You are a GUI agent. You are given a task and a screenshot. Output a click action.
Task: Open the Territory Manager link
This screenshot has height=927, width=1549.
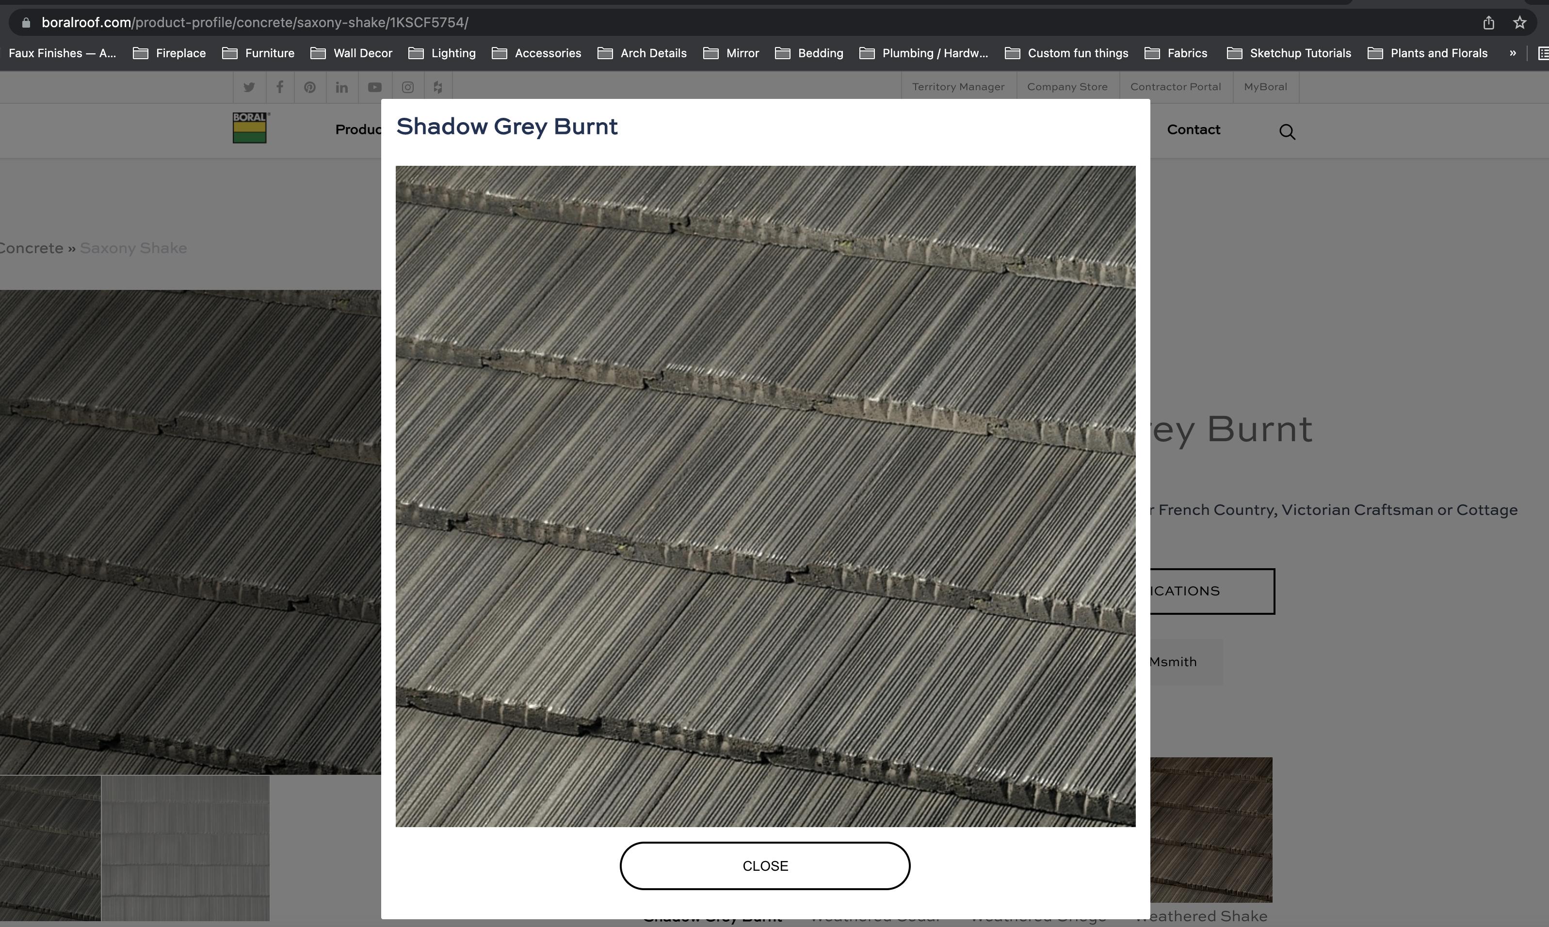pyautogui.click(x=958, y=87)
